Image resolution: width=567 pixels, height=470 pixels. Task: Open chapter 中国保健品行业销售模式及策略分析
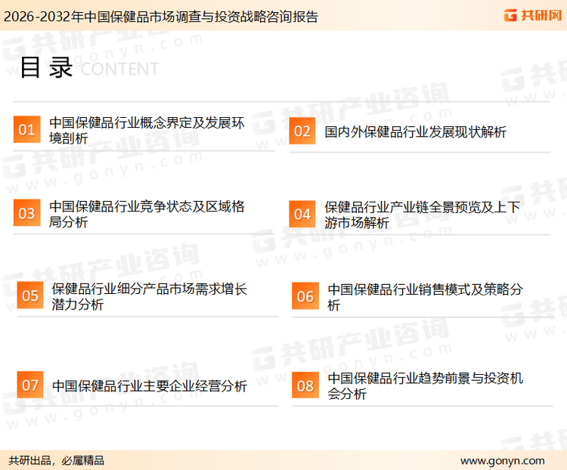(425, 297)
